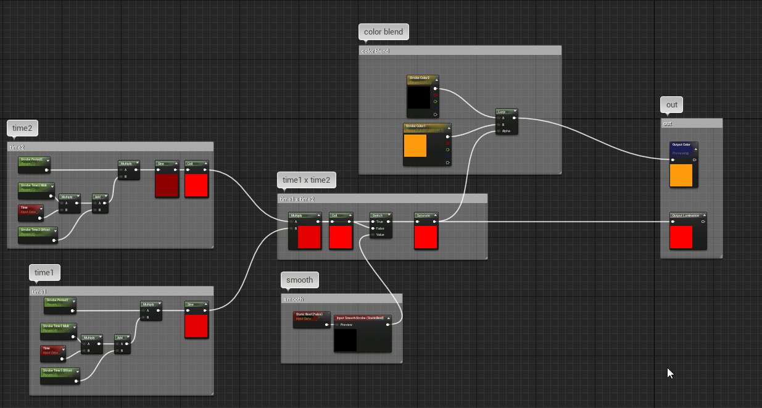Select the 'time1 x time2' comment bubble

307,180
